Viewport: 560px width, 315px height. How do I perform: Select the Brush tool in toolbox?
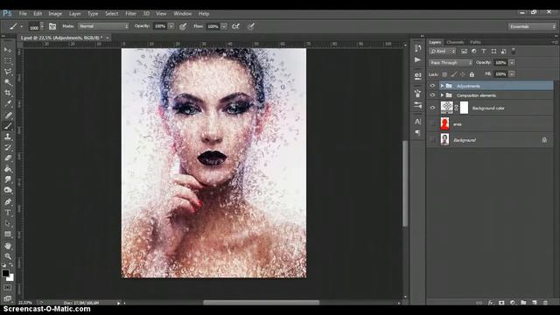coord(8,126)
